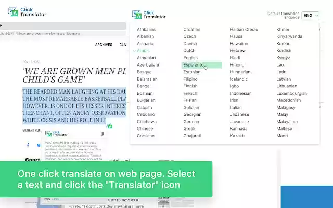The height and width of the screenshot is (208, 333).
Task: Choose Catalan from the list
Action: [145, 108]
